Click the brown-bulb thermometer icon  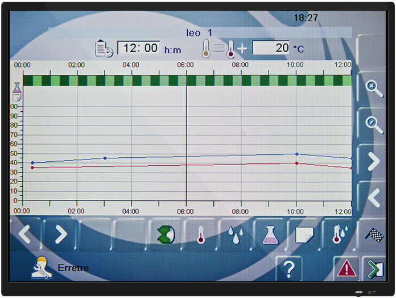pyautogui.click(x=206, y=48)
